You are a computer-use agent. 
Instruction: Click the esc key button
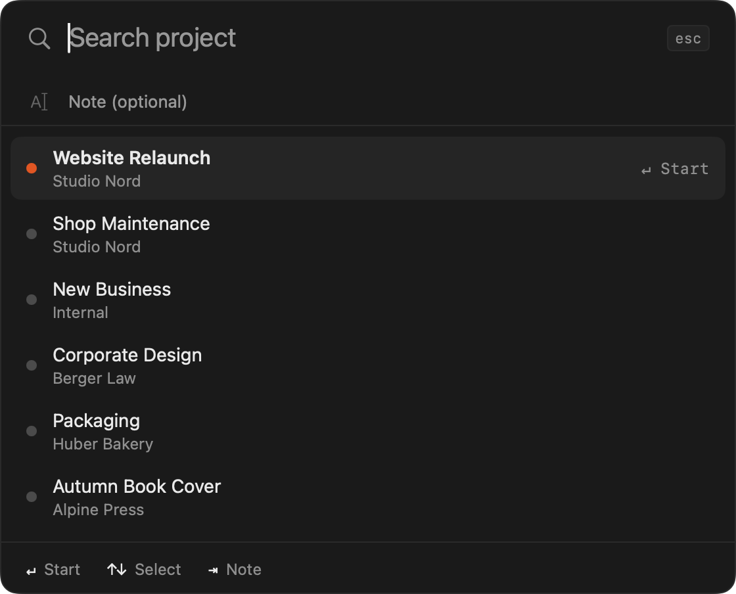pos(687,38)
